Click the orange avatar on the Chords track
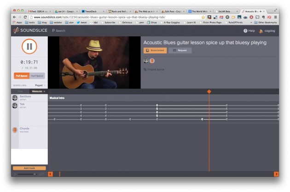 (15, 130)
